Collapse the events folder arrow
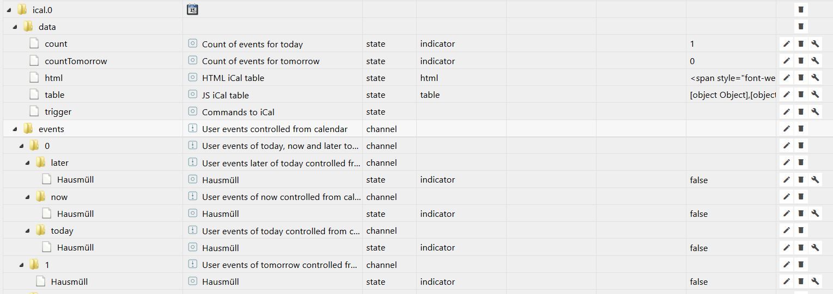The height and width of the screenshot is (294, 833). (x=15, y=129)
